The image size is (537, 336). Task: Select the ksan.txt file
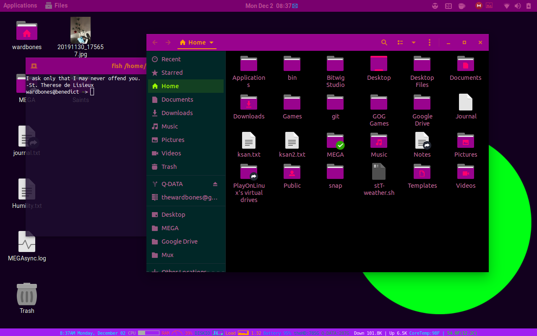click(x=249, y=145)
